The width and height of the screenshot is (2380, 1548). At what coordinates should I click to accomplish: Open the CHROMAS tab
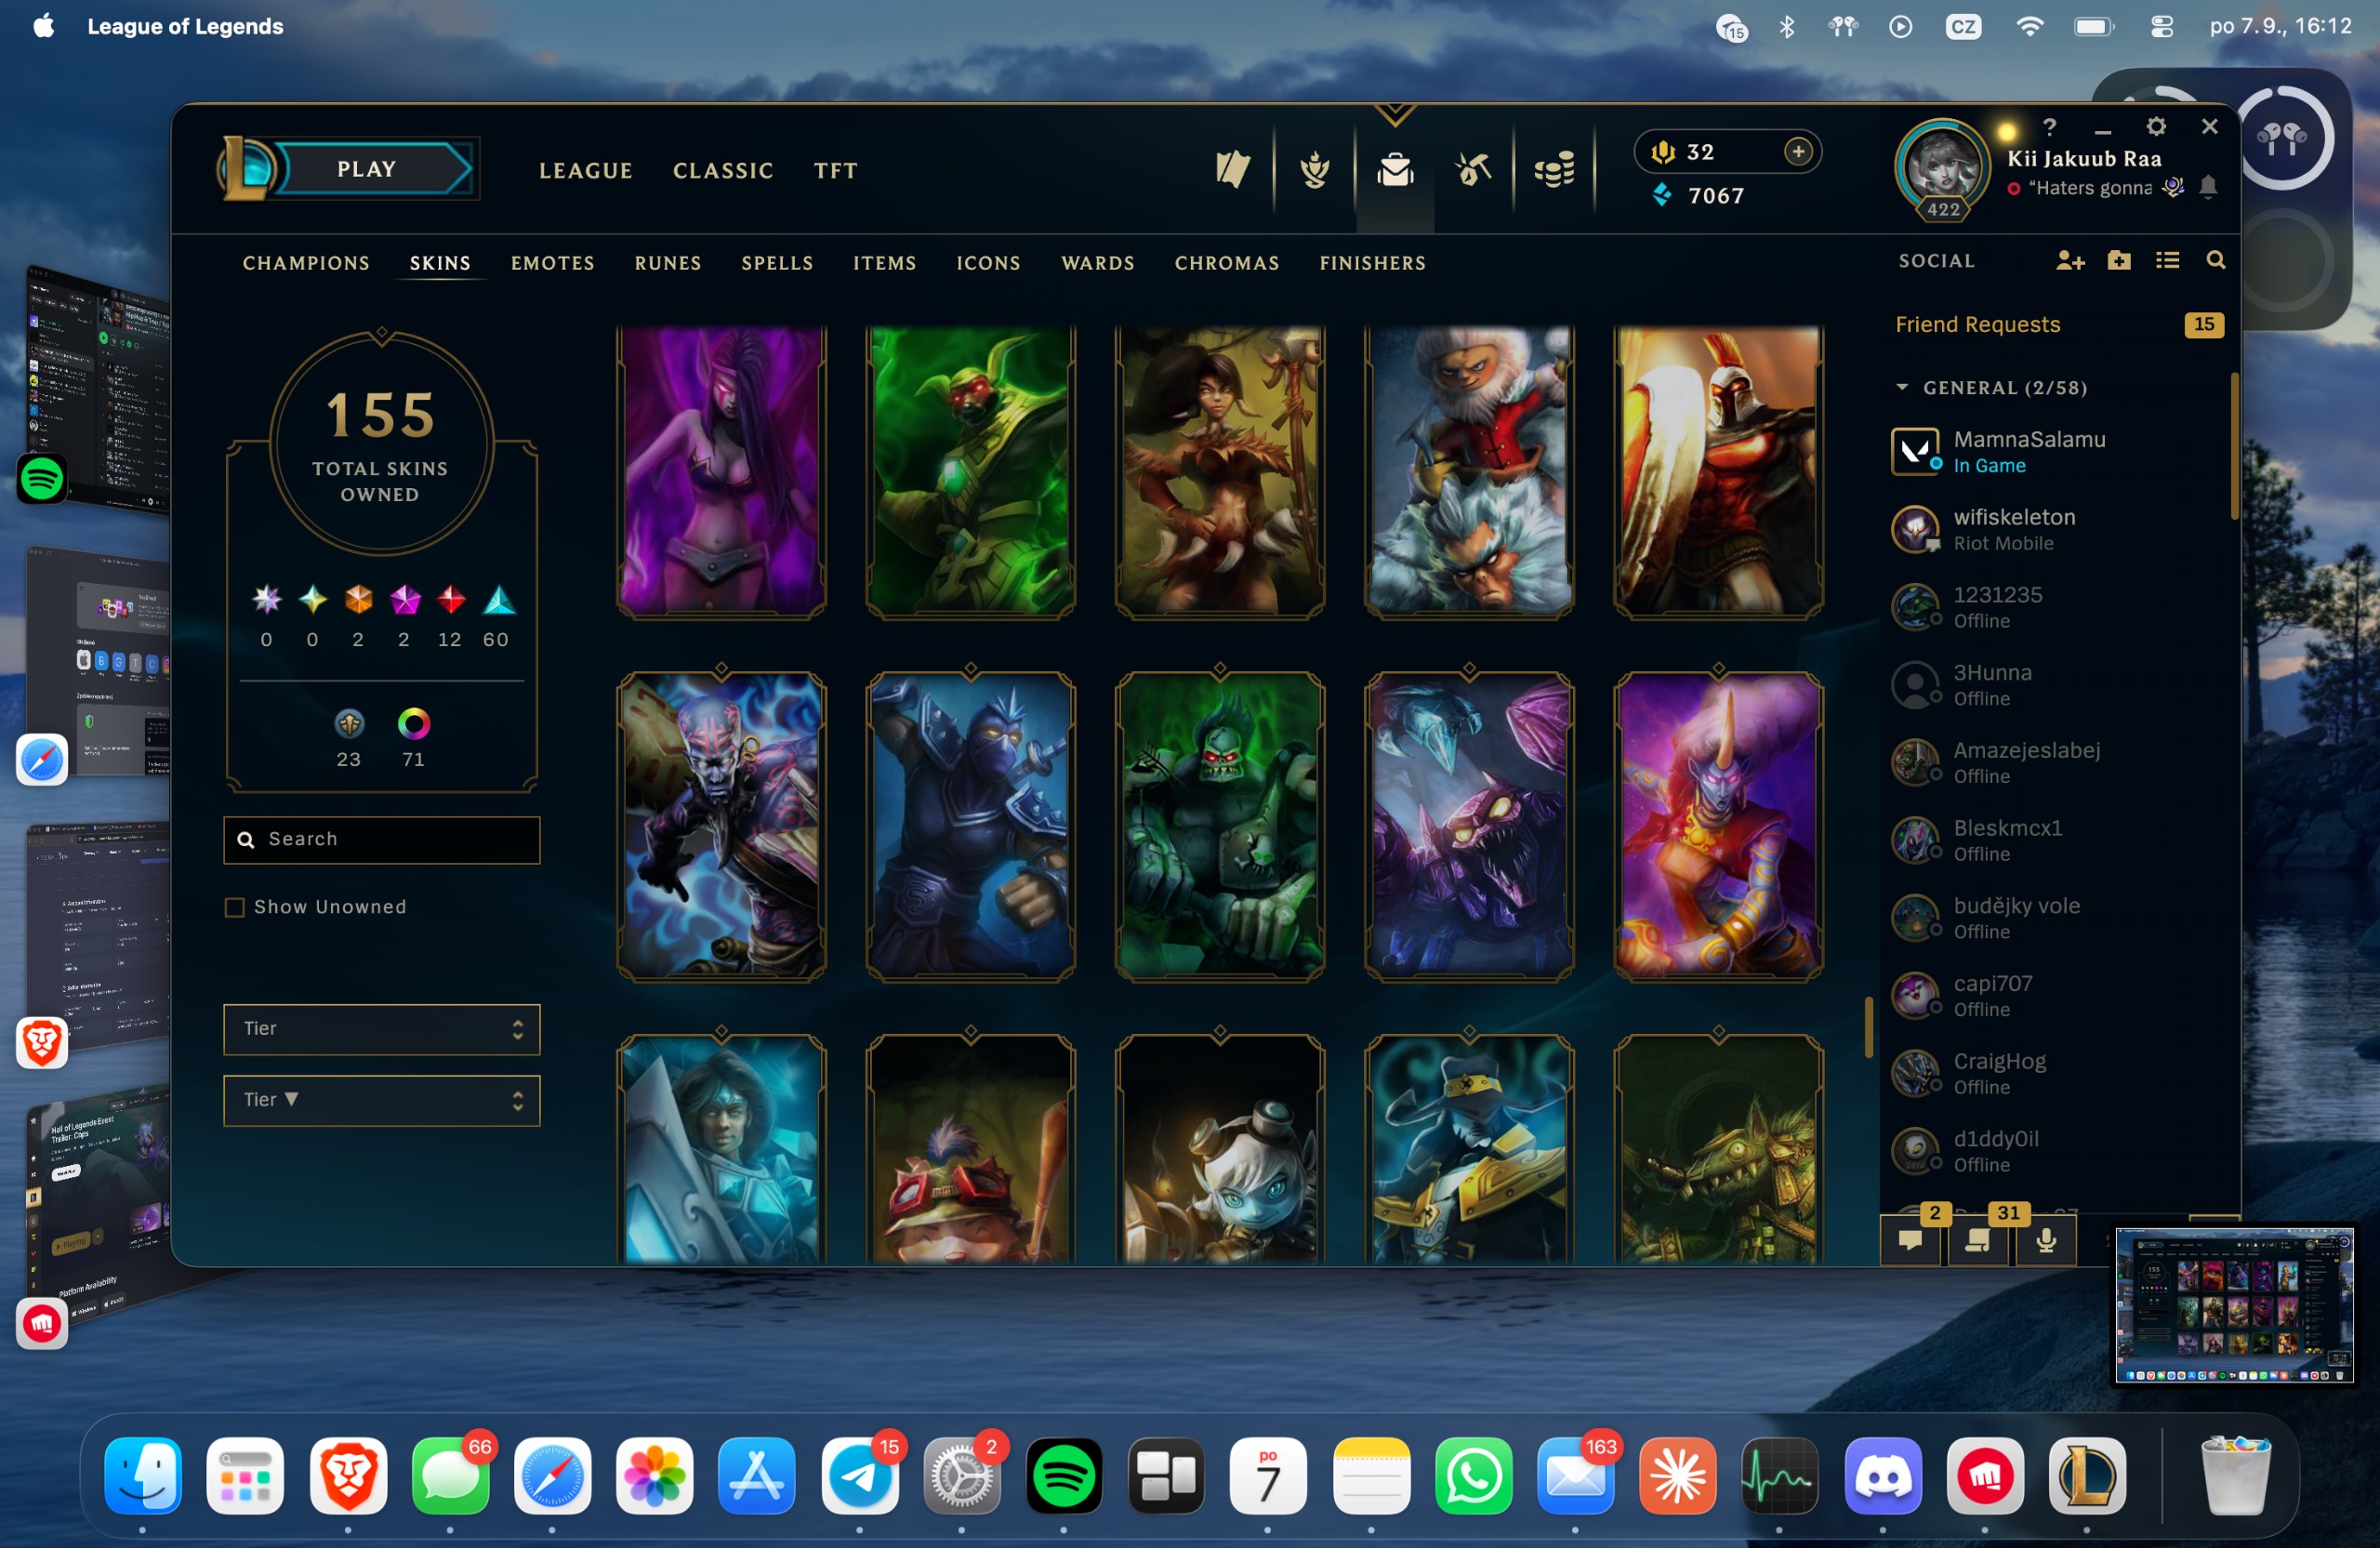1227,263
